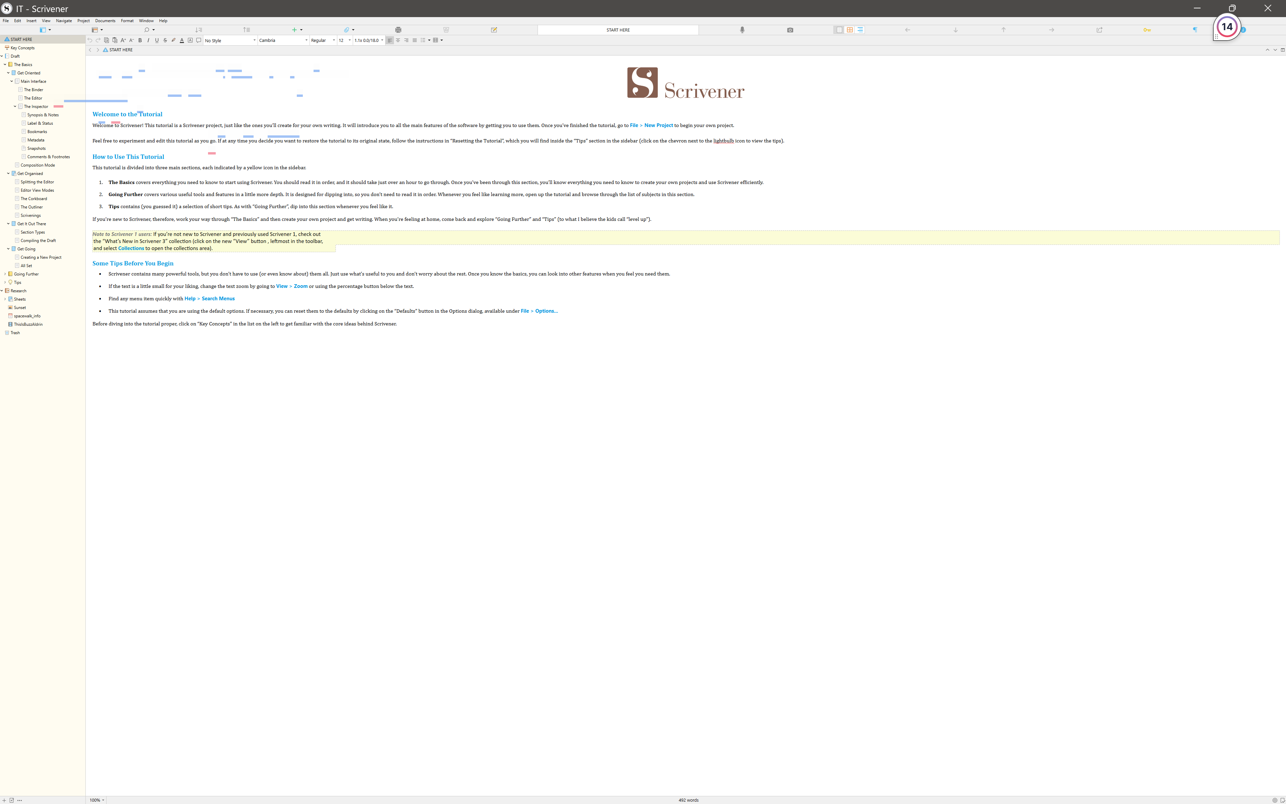Open the 100% zoom control
The width and height of the screenshot is (1286, 804).
tap(97, 800)
